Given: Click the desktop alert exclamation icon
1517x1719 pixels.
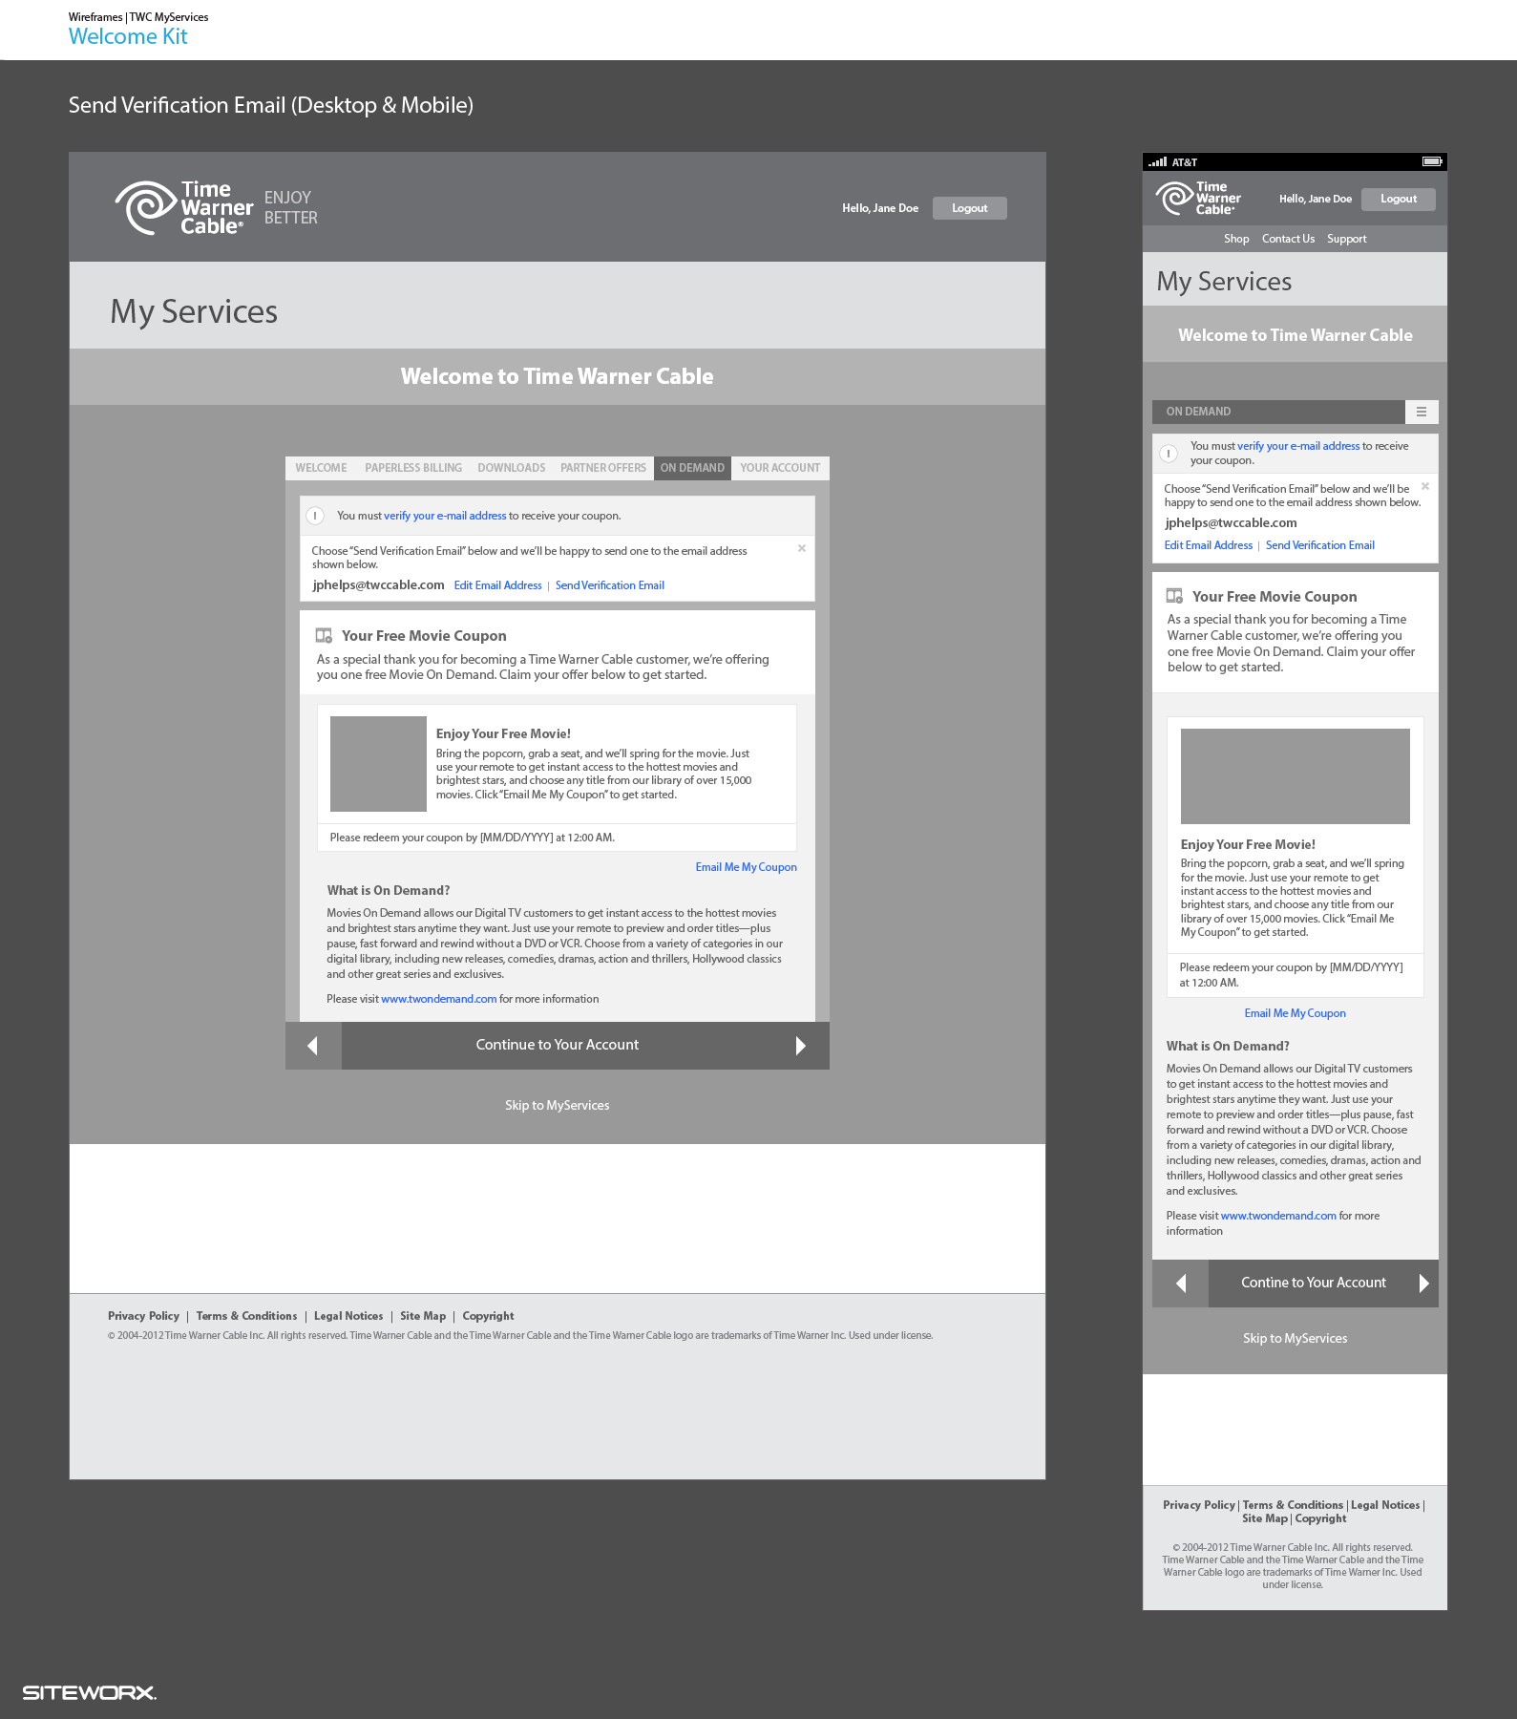Looking at the screenshot, I should [x=315, y=516].
